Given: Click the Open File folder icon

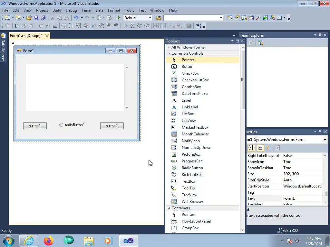Looking at the screenshot, I should (29, 18).
